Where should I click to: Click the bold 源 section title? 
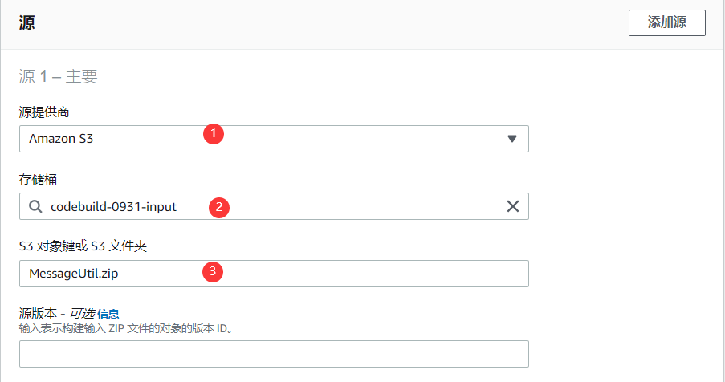(x=26, y=22)
